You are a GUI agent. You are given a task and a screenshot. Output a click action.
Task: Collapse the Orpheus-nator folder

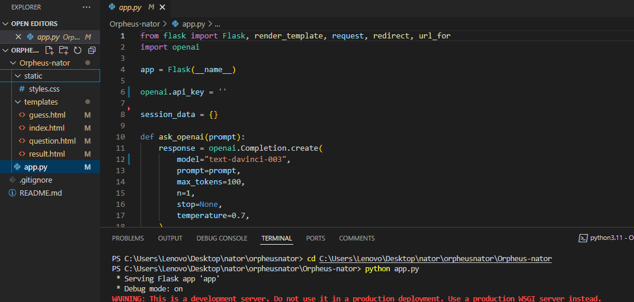14,63
